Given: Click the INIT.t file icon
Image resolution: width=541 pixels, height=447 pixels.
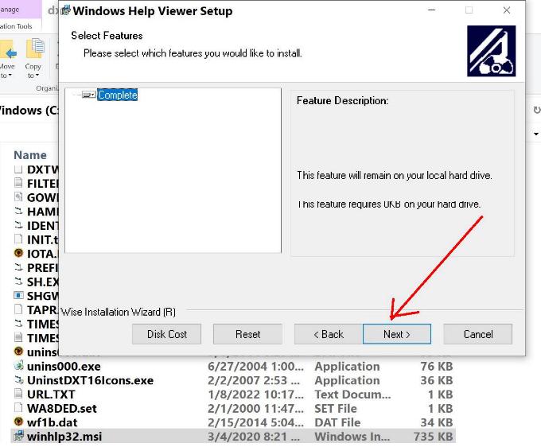Looking at the screenshot, I should point(18,239).
